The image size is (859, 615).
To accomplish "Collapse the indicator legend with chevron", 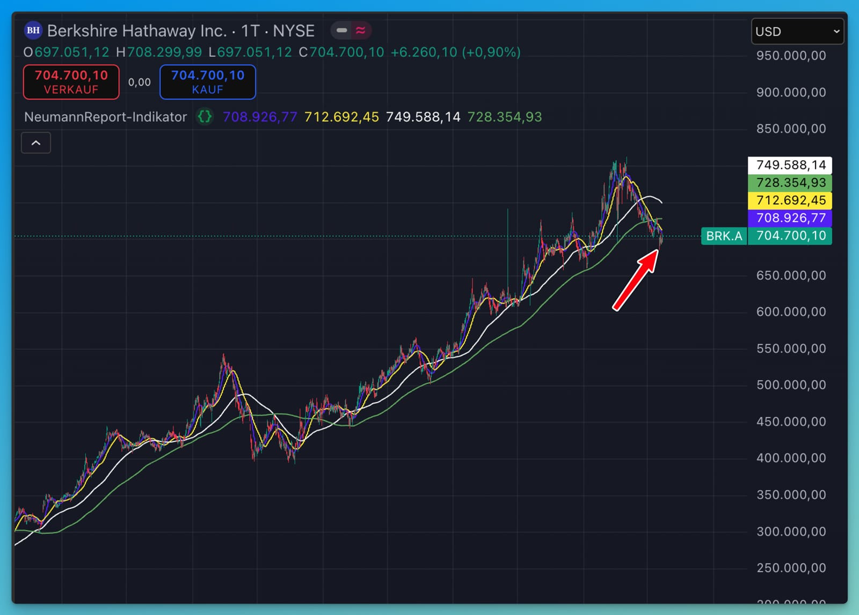I will tap(36, 143).
